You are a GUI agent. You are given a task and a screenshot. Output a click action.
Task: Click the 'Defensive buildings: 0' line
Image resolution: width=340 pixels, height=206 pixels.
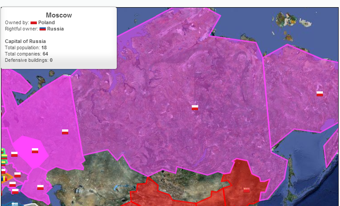tap(29, 60)
